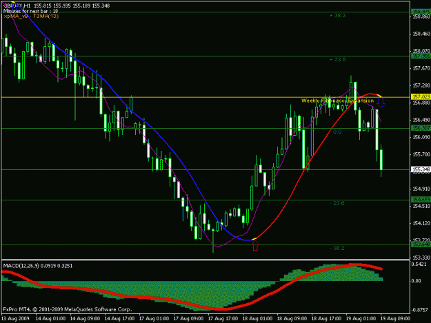Click the '19 Aug 01:00' time axis label
Screen dimensions: 431x323
[361, 319]
